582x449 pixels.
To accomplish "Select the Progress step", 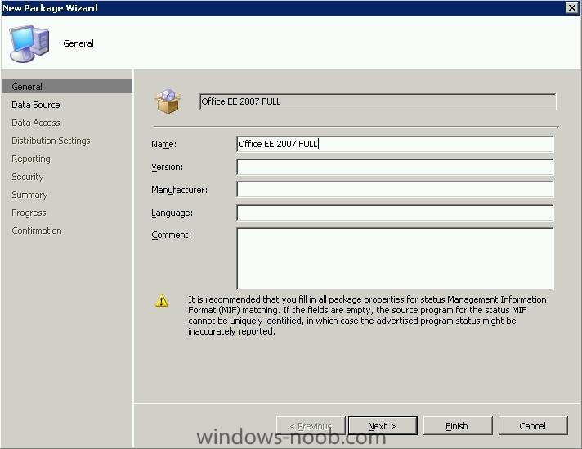I will [x=29, y=213].
